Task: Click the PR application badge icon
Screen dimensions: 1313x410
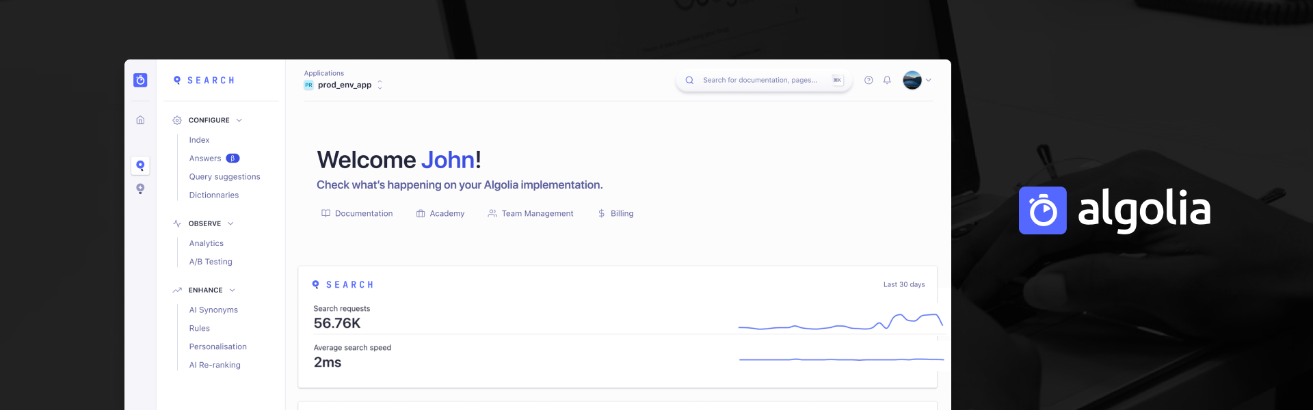Action: pyautogui.click(x=309, y=85)
